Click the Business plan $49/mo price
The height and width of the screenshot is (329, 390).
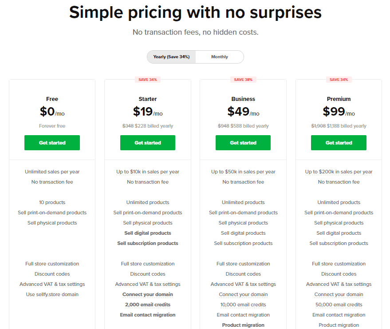point(243,112)
